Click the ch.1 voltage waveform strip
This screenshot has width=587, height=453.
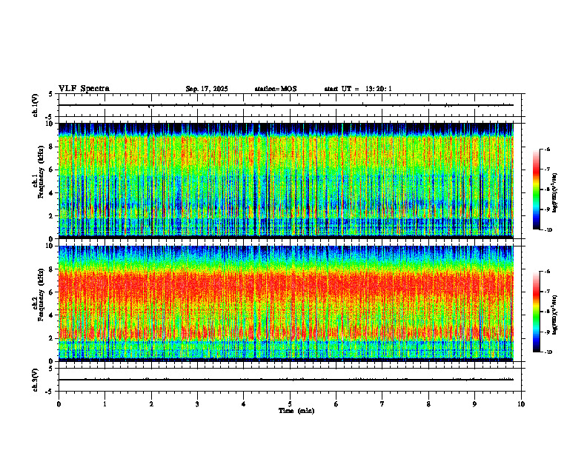291,105
